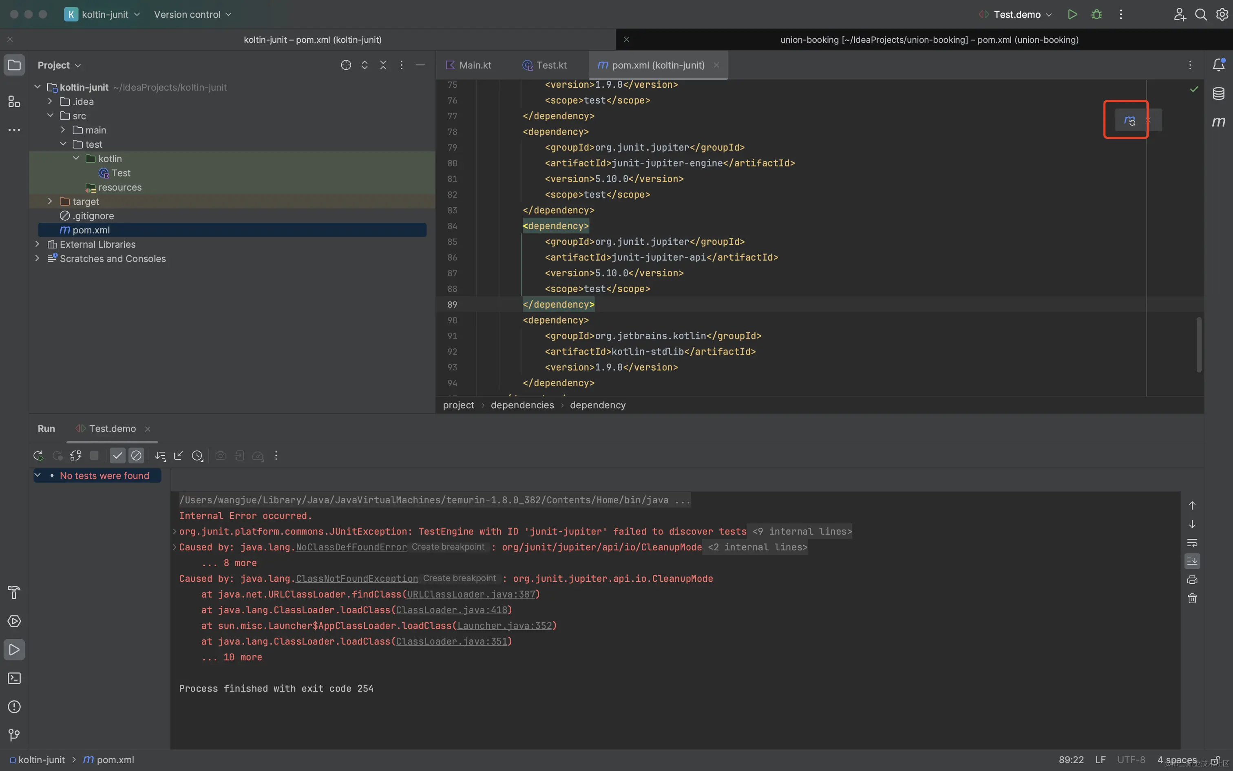Viewport: 1233px width, 771px height.
Task: Open URLClassLoader.java:387 link
Action: tap(471, 594)
